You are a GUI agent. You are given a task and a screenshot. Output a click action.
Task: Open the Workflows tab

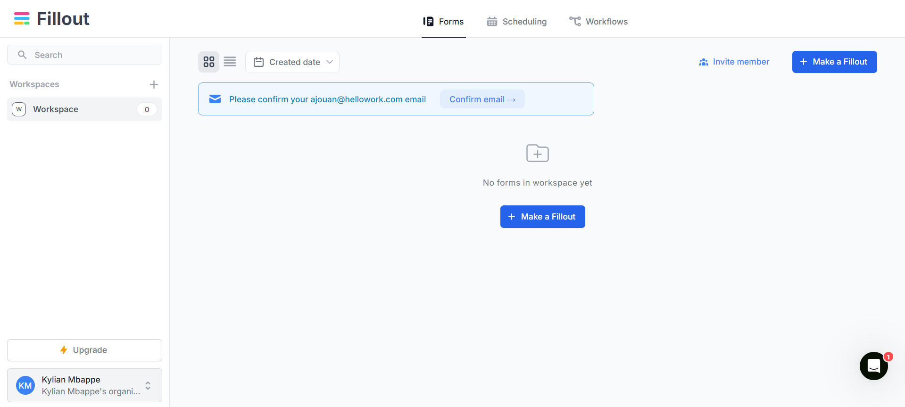coord(598,21)
